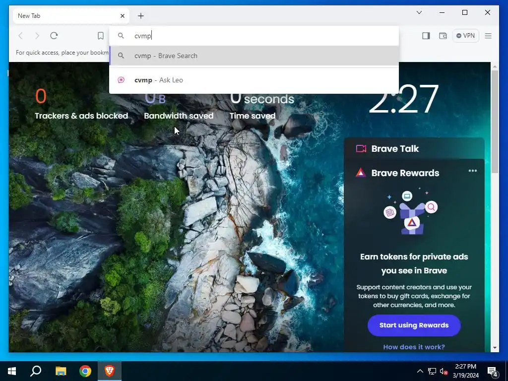Bookmark this page using the bookmark icon
This screenshot has height=381, width=508.
[x=101, y=36]
